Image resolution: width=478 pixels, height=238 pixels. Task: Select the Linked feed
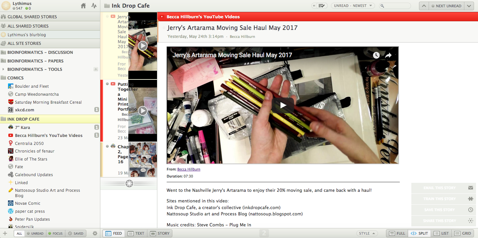[x=21, y=182]
